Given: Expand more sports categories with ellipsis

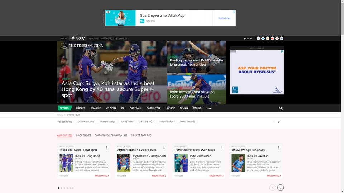Looking at the screenshot, I should [209, 108].
